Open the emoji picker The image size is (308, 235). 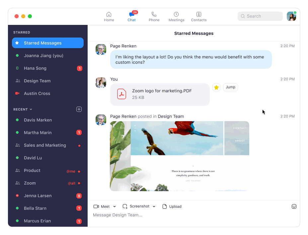(294, 206)
